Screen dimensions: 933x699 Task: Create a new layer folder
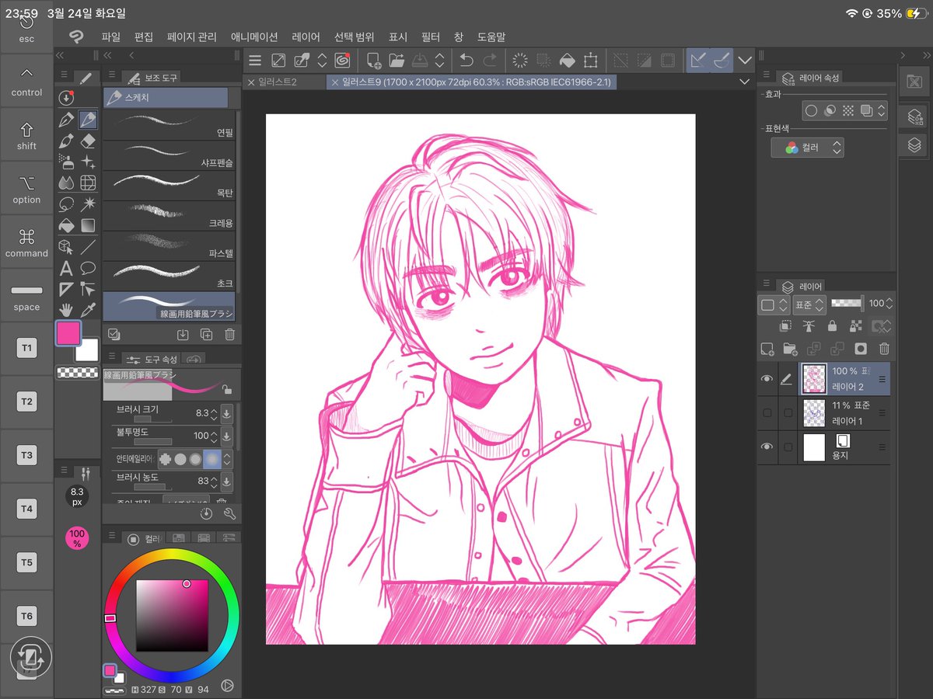coord(790,349)
